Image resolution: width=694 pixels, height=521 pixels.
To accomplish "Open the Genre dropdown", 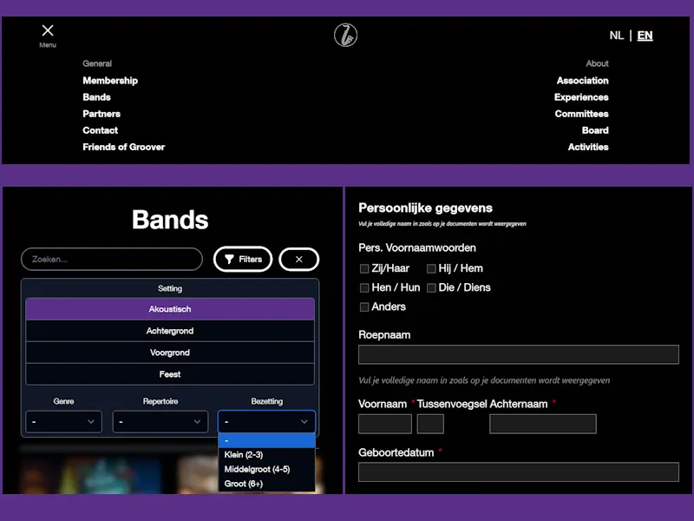I will coord(63,421).
